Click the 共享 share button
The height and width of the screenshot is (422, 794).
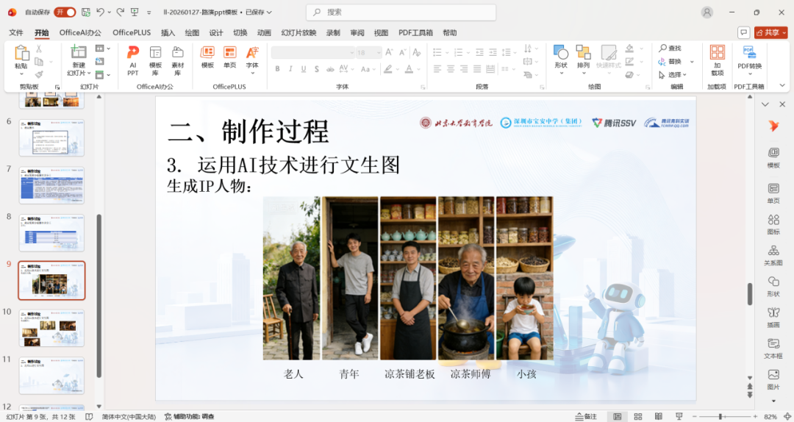[770, 32]
